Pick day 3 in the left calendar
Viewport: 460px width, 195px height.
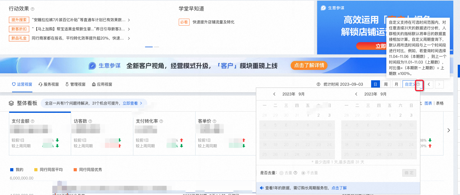pos(329,115)
